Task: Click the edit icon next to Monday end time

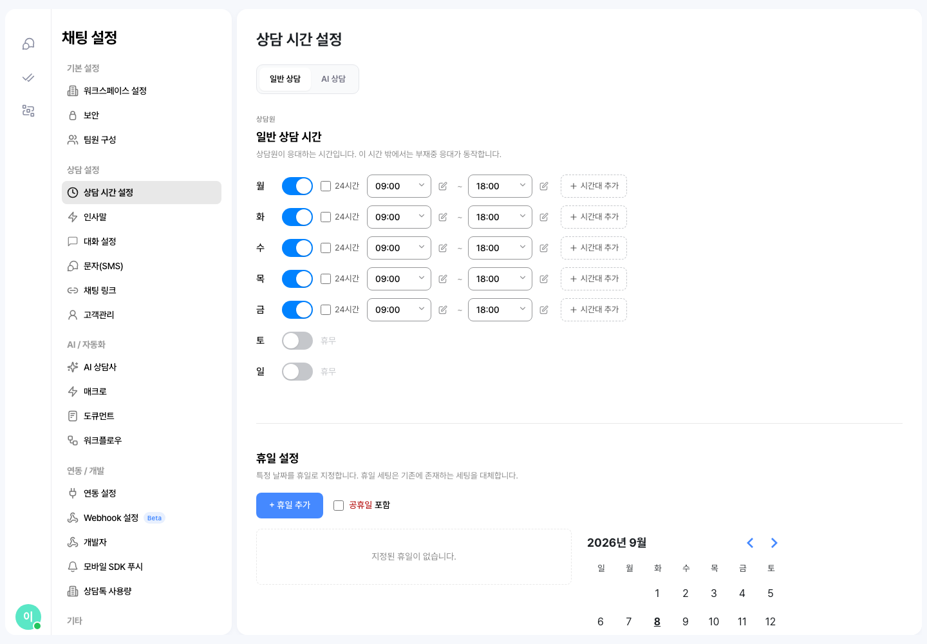Action: tap(544, 186)
